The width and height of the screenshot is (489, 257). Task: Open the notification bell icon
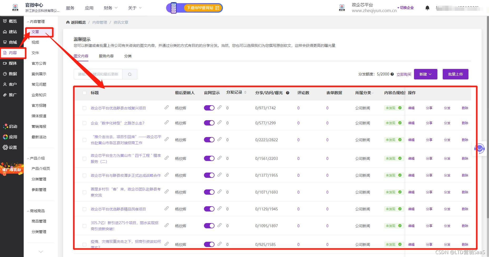pyautogui.click(x=427, y=8)
